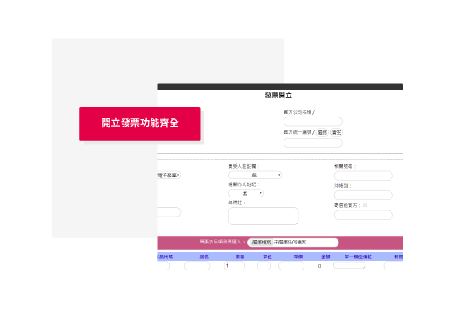
Task: Click the 品名 item input field
Action: click(x=197, y=266)
